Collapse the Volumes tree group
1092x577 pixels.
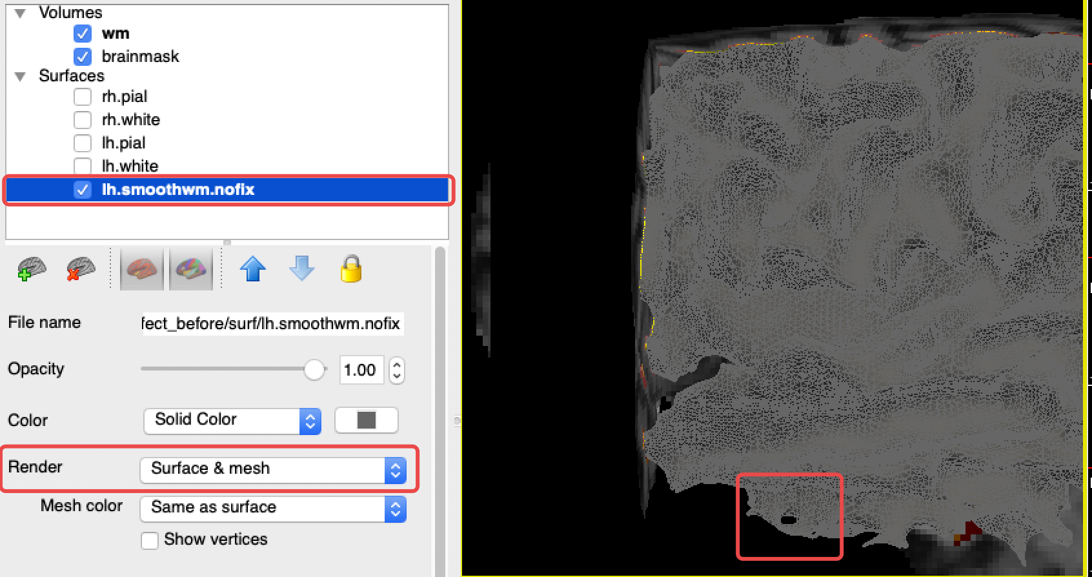(20, 13)
